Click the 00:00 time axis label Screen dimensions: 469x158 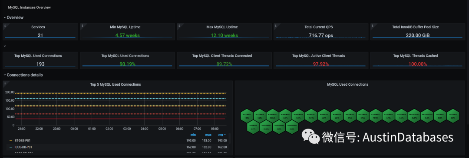tap(74, 129)
